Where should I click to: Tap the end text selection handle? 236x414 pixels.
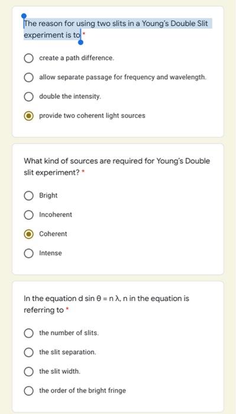(81, 42)
